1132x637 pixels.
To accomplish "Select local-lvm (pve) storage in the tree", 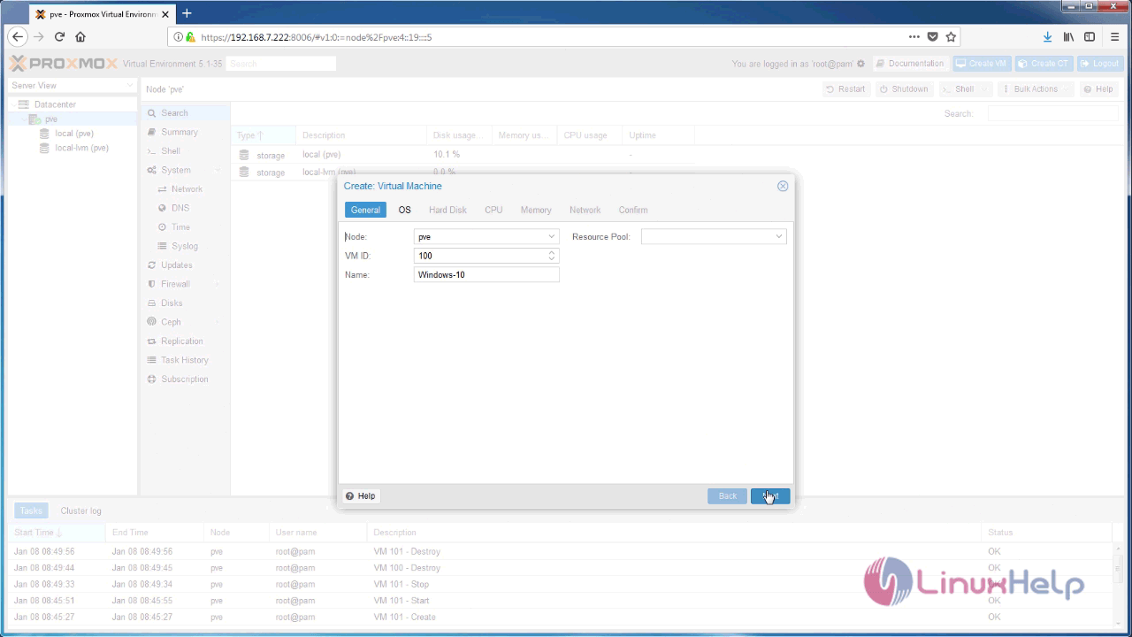I will click(x=81, y=148).
